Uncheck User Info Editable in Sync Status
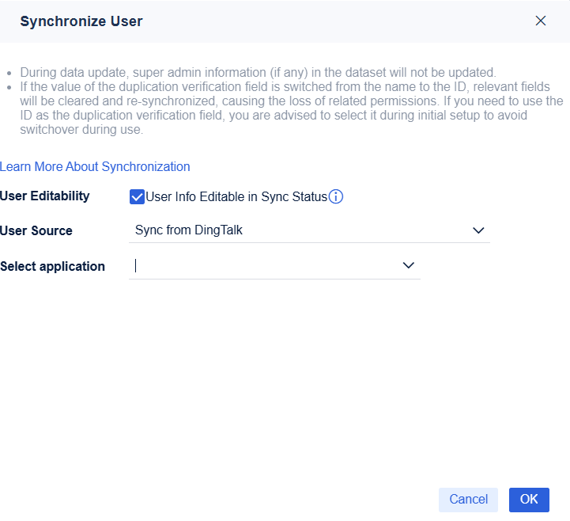 [137, 197]
